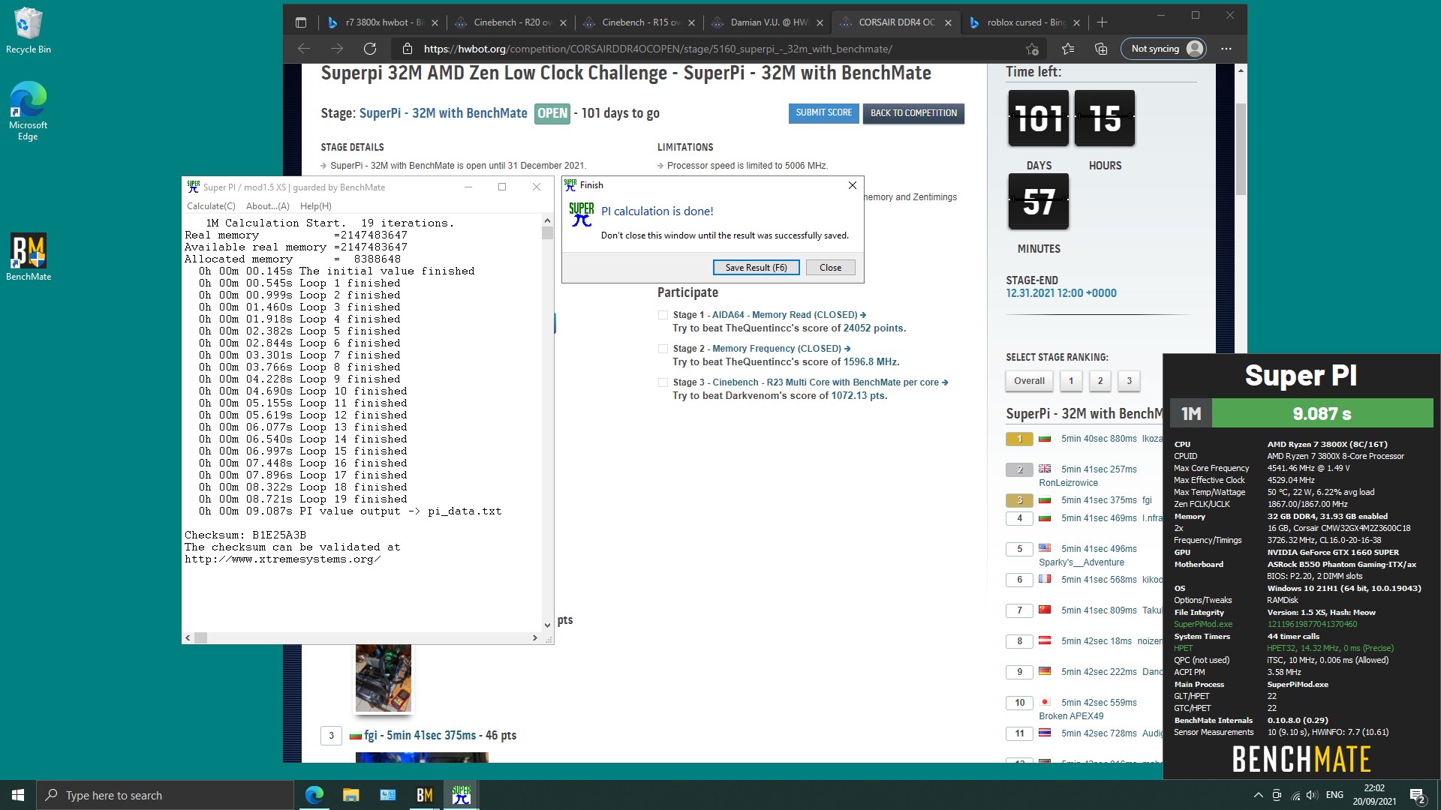Open the notification center icon

click(1418, 795)
